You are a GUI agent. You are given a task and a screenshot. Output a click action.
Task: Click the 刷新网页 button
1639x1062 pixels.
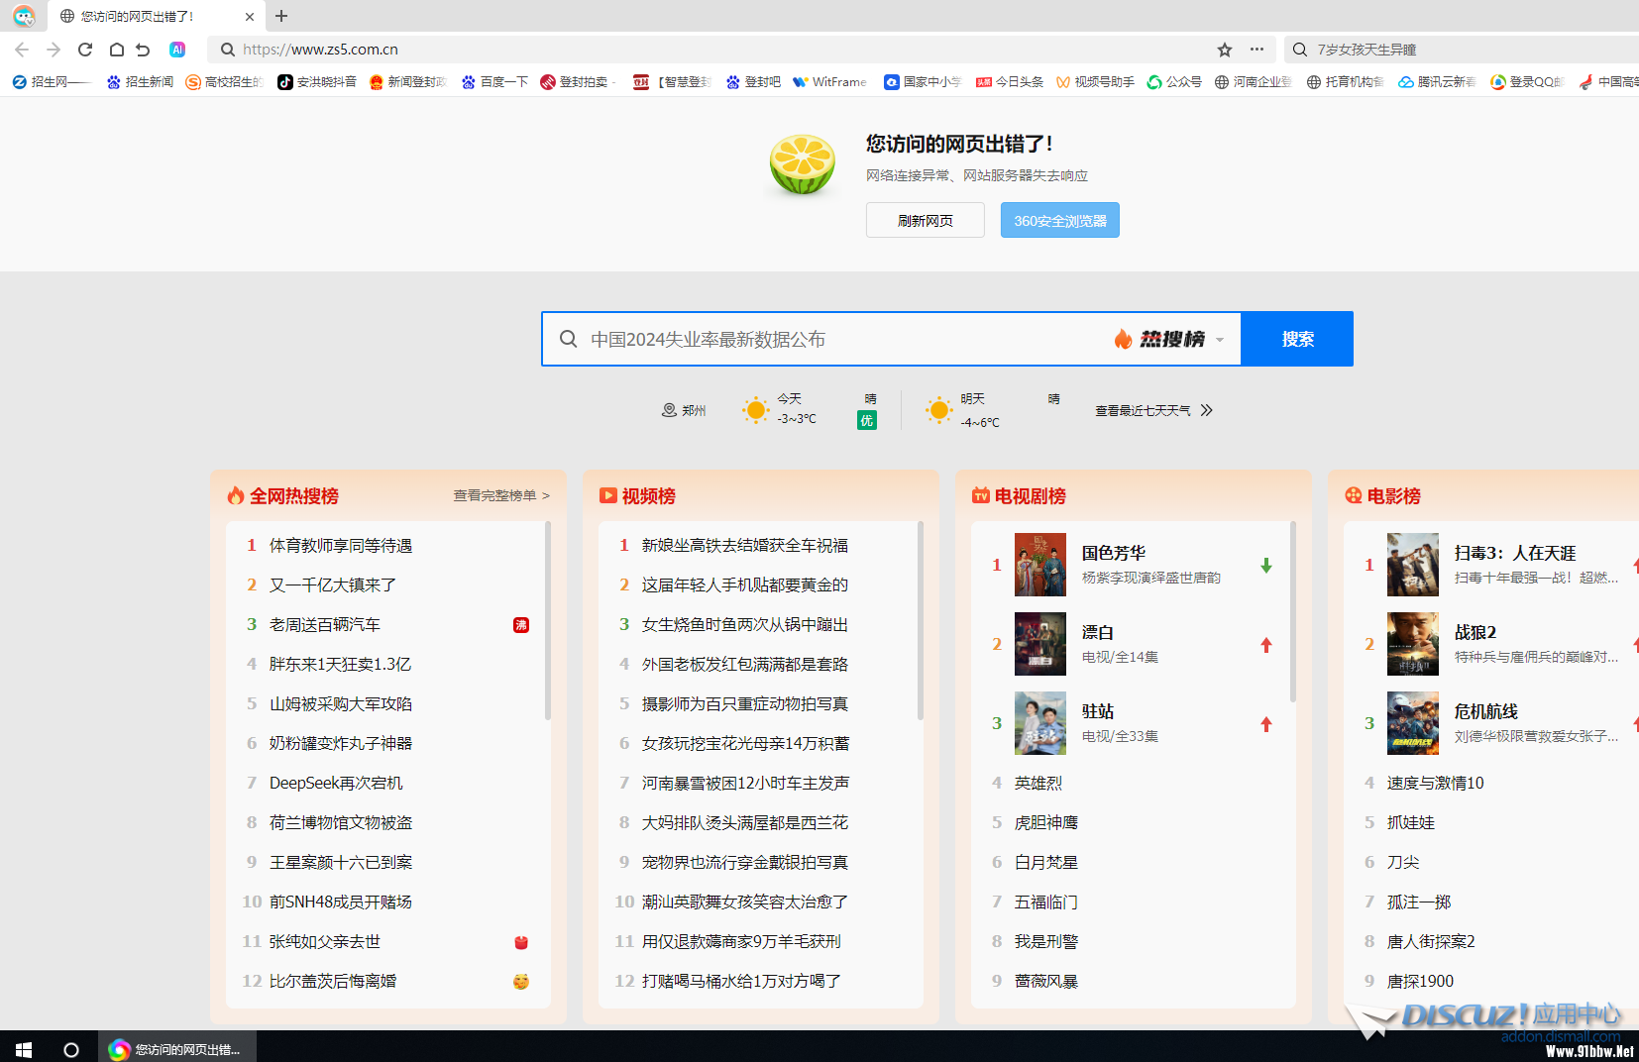coord(925,221)
